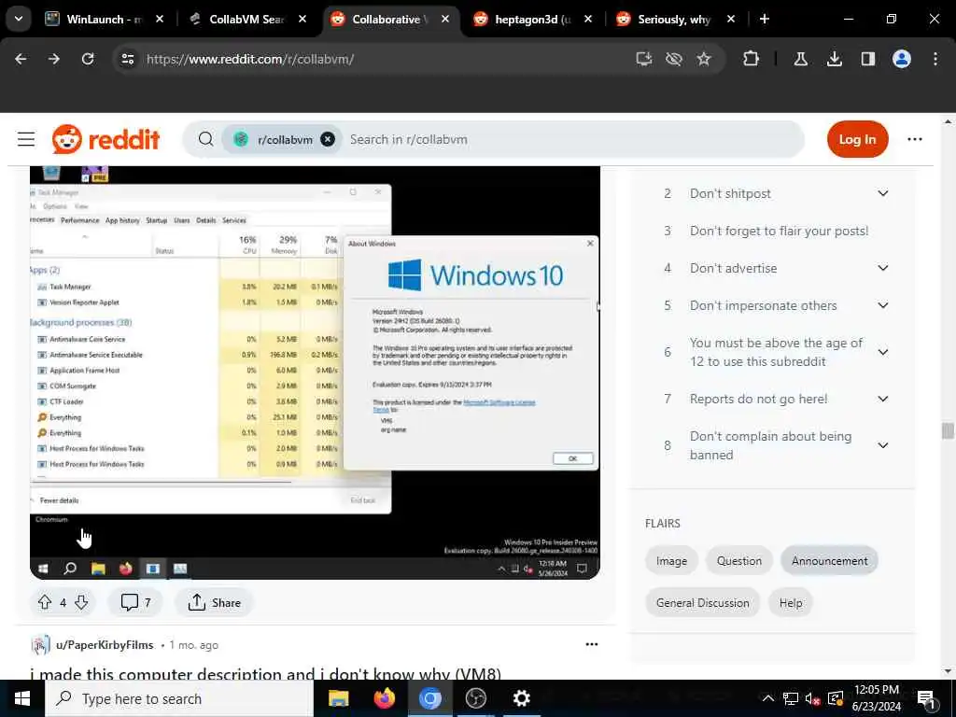The width and height of the screenshot is (956, 717).
Task: Click the Log In button
Action: [857, 139]
